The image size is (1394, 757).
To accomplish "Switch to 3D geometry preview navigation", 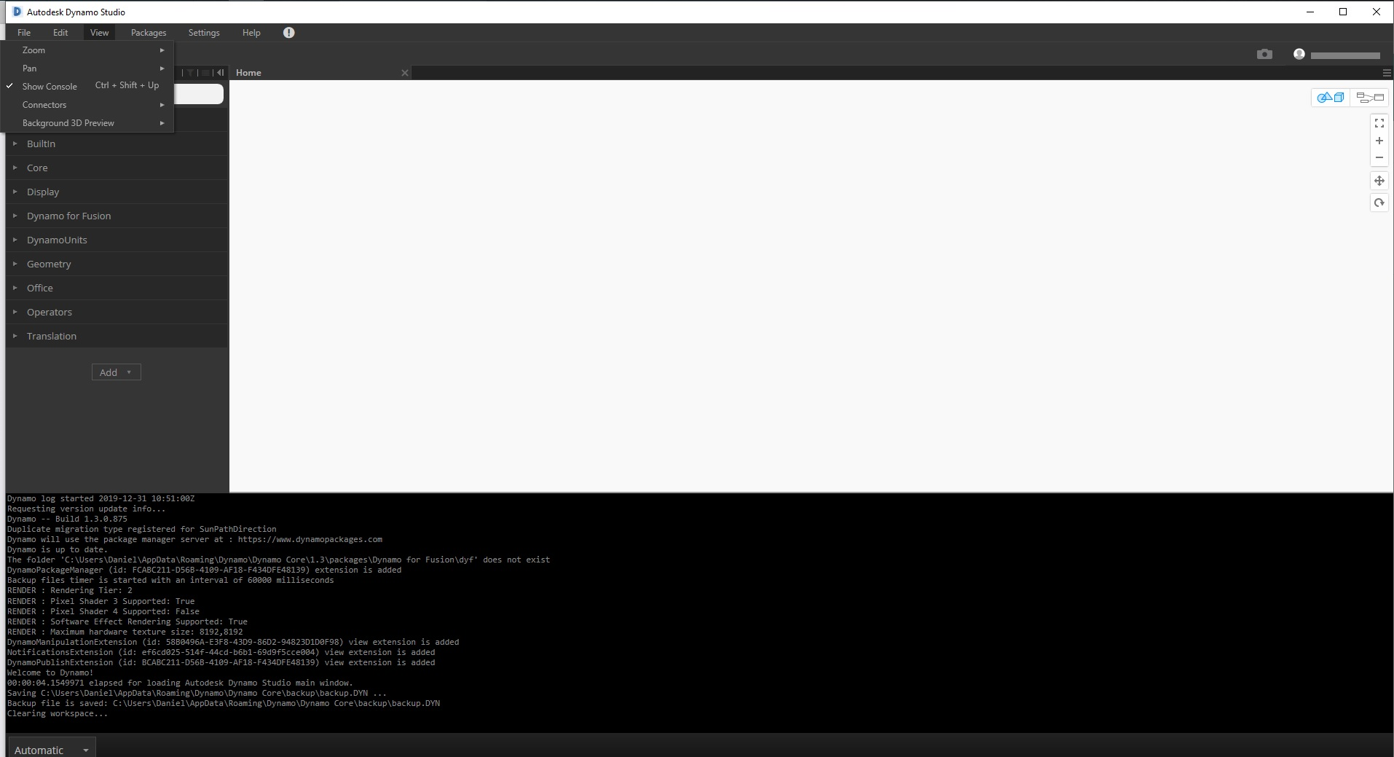I will (1331, 98).
